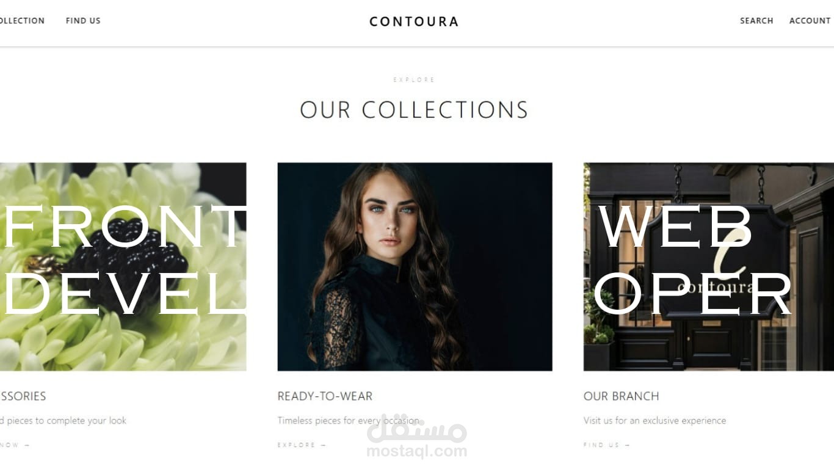Click the CONTOURA logo
Viewport: 834px width, 469px height.
(414, 21)
